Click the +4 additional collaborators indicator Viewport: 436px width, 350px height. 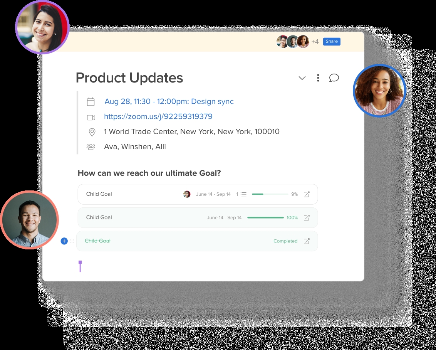(315, 42)
